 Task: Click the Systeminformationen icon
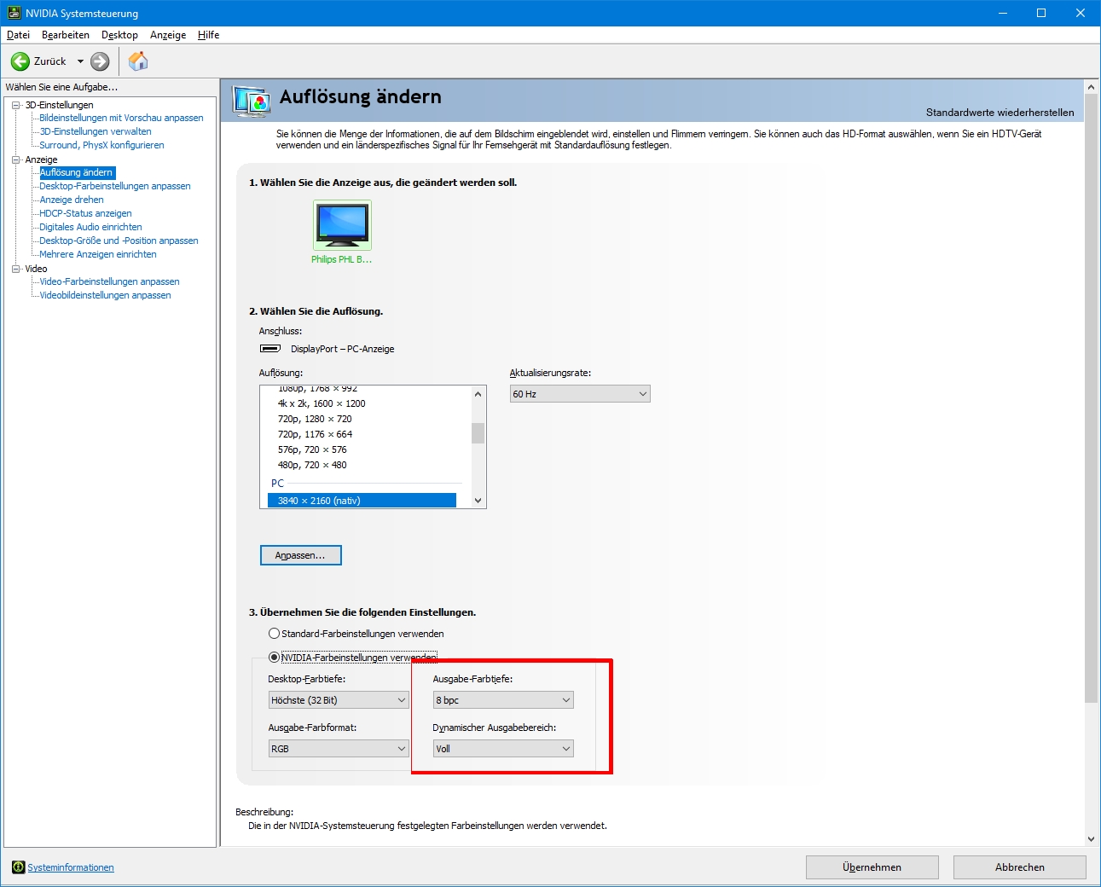click(18, 867)
